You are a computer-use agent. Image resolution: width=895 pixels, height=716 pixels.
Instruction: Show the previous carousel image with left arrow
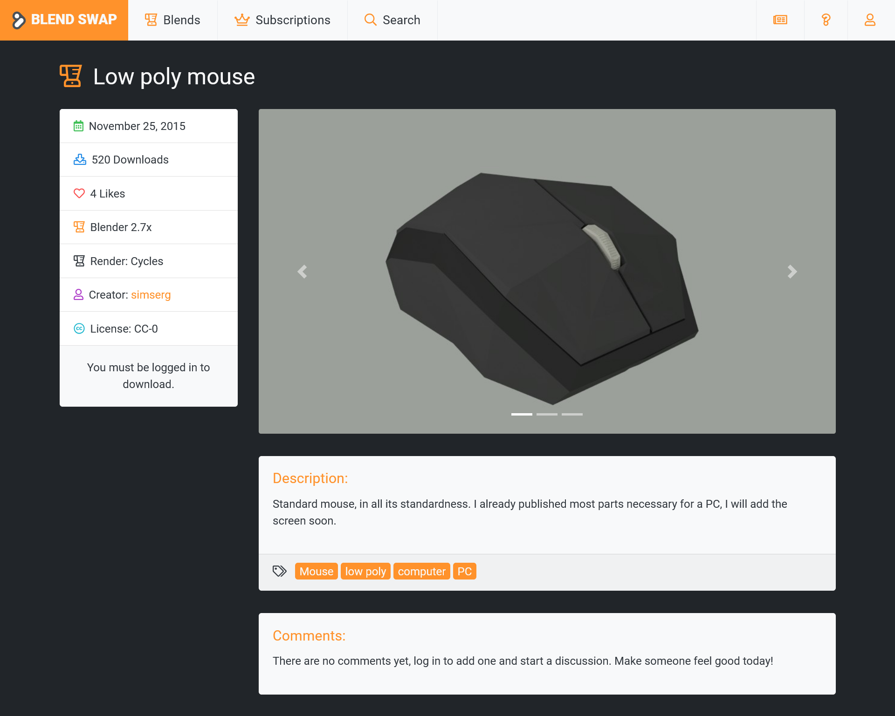[x=302, y=272]
